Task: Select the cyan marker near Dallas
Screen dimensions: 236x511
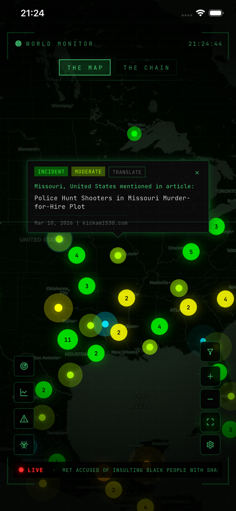Action: pyautogui.click(x=105, y=324)
